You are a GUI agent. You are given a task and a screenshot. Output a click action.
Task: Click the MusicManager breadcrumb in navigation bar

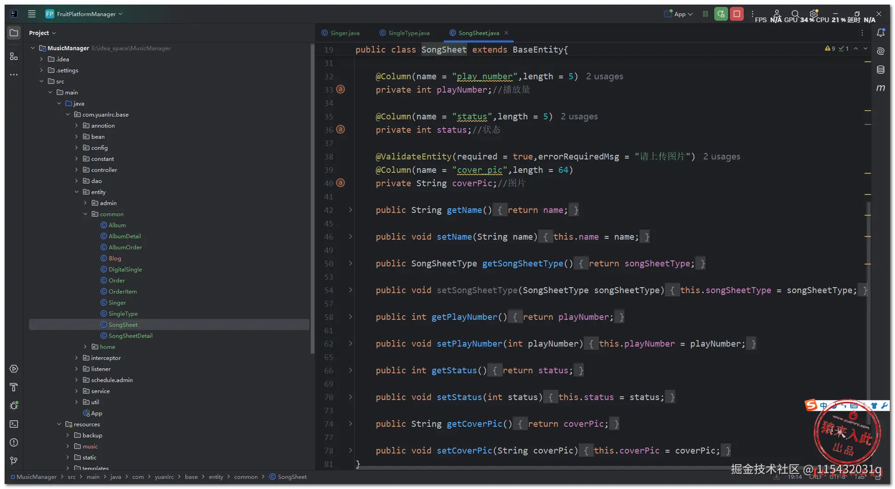click(x=33, y=477)
